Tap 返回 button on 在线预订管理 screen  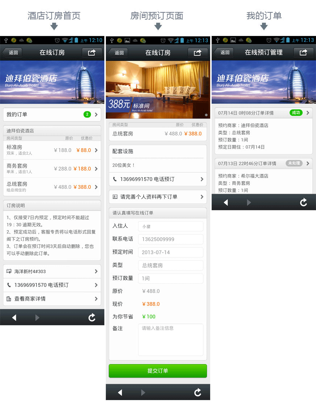tap(224, 53)
